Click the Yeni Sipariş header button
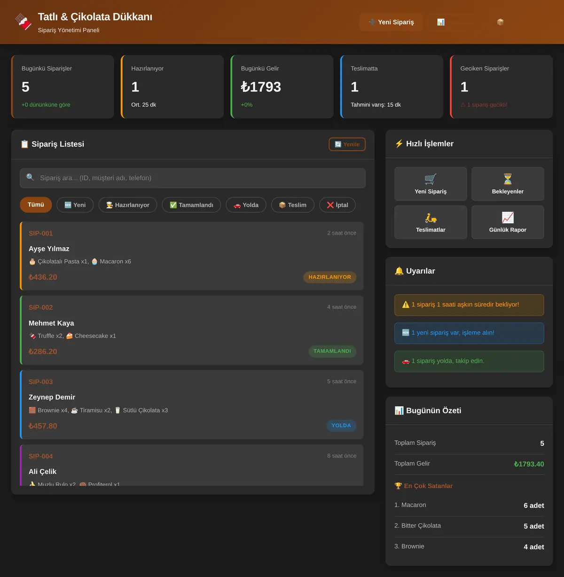This screenshot has height=577, width=564. coord(391,22)
